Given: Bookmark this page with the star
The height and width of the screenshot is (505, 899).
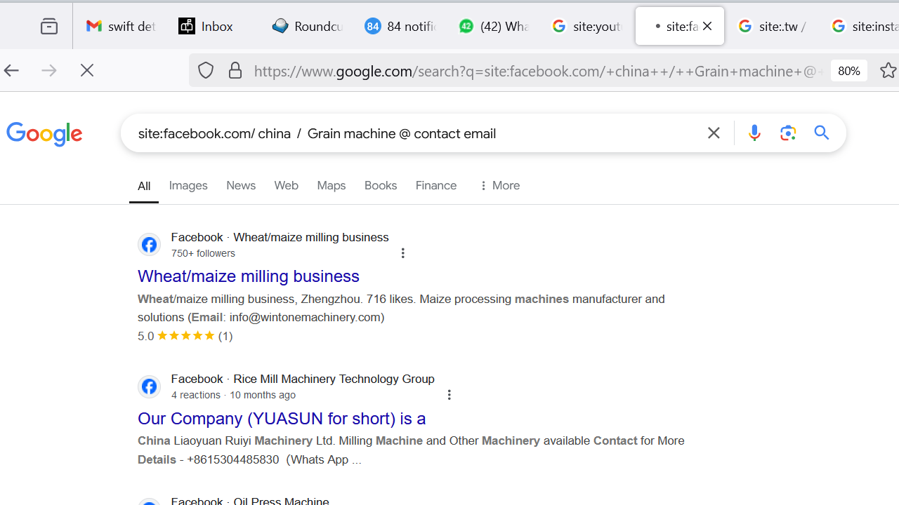Looking at the screenshot, I should coord(888,70).
